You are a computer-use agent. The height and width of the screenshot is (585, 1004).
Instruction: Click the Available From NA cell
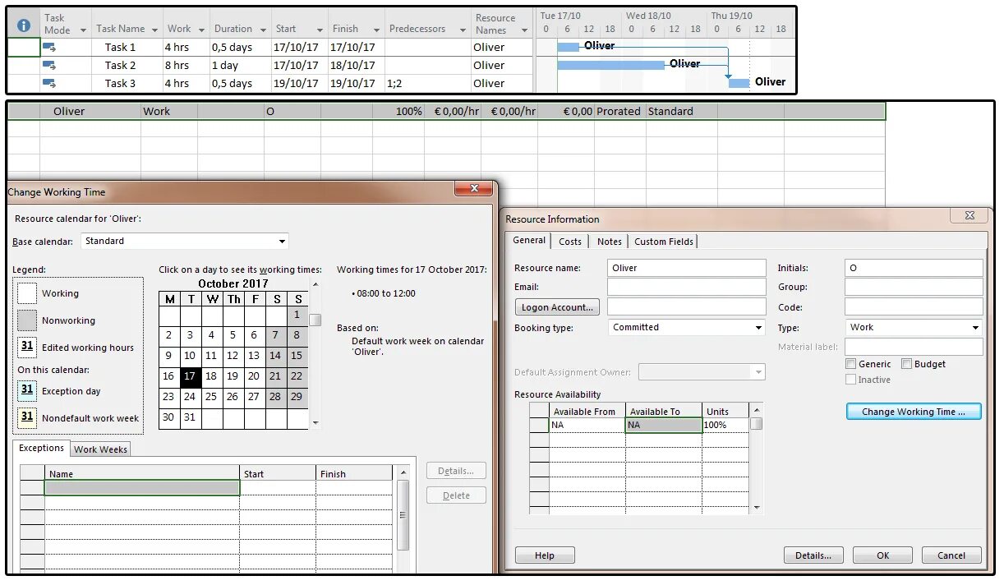point(587,426)
